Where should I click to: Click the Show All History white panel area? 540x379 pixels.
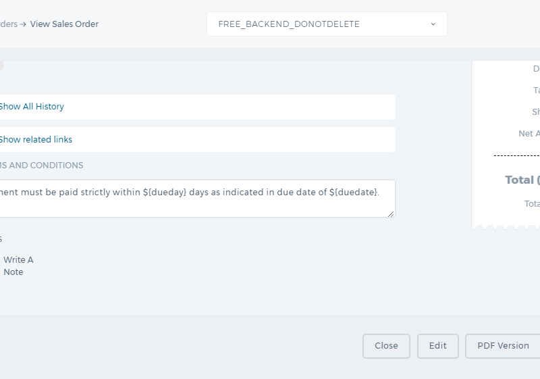197,107
